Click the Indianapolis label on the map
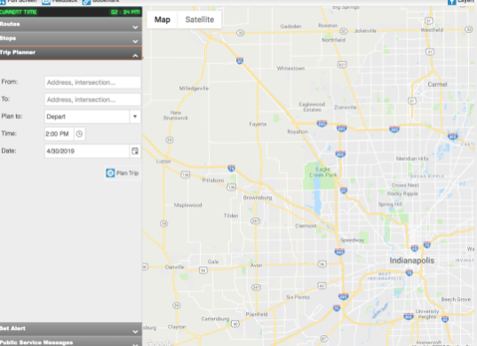477x346 pixels. [x=412, y=261]
